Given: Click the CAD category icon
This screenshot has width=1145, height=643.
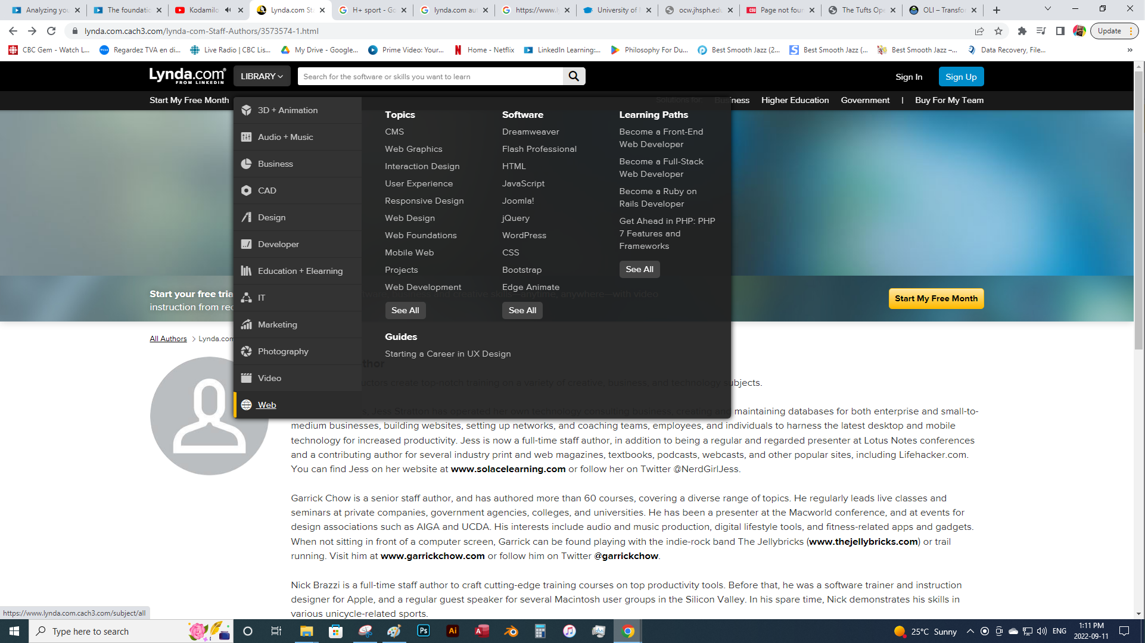Looking at the screenshot, I should [246, 191].
